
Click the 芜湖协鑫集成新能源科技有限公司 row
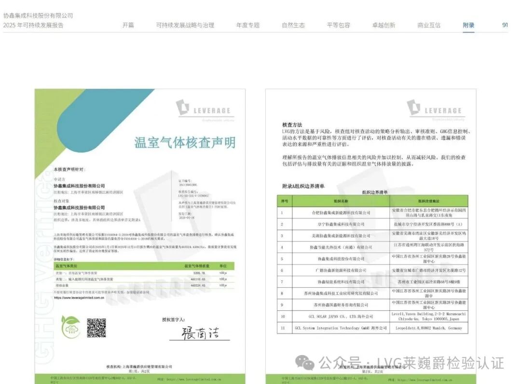[372, 236]
